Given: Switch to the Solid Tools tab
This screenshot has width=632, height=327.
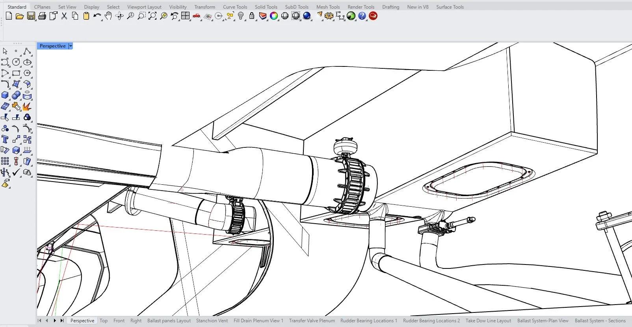Looking at the screenshot, I should [x=266, y=7].
